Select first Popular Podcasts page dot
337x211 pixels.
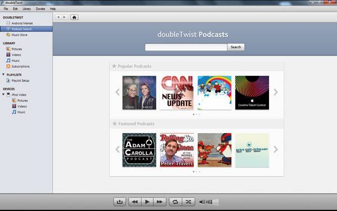coord(194,114)
